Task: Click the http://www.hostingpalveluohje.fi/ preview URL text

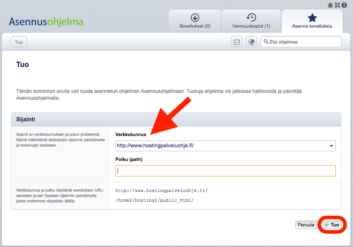Action: (x=161, y=190)
